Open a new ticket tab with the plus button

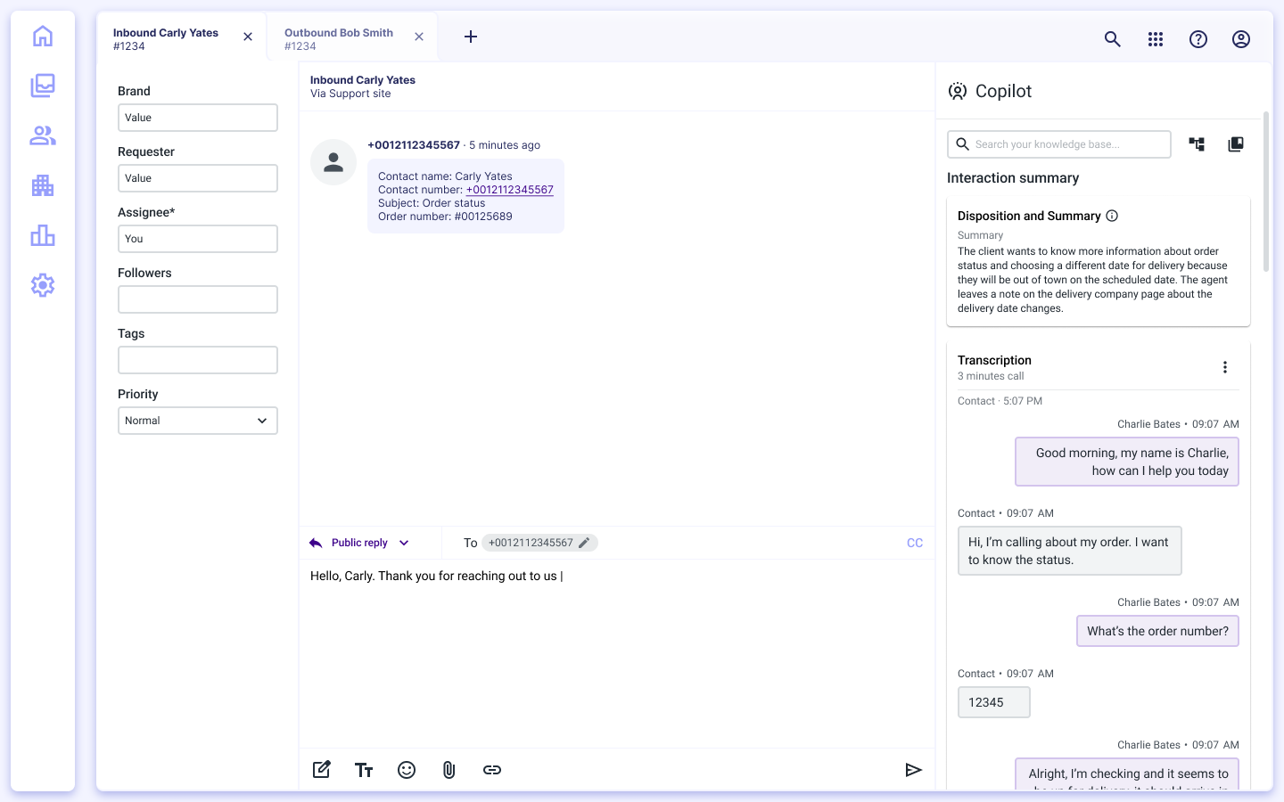click(x=471, y=37)
